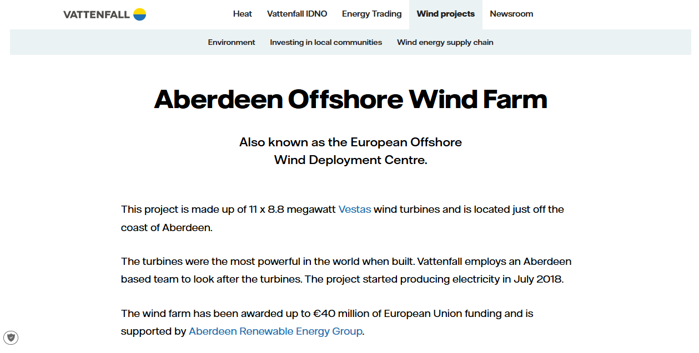Navigate to Vattenfall IDNO
Viewport: 699px width, 353px height.
pos(297,14)
